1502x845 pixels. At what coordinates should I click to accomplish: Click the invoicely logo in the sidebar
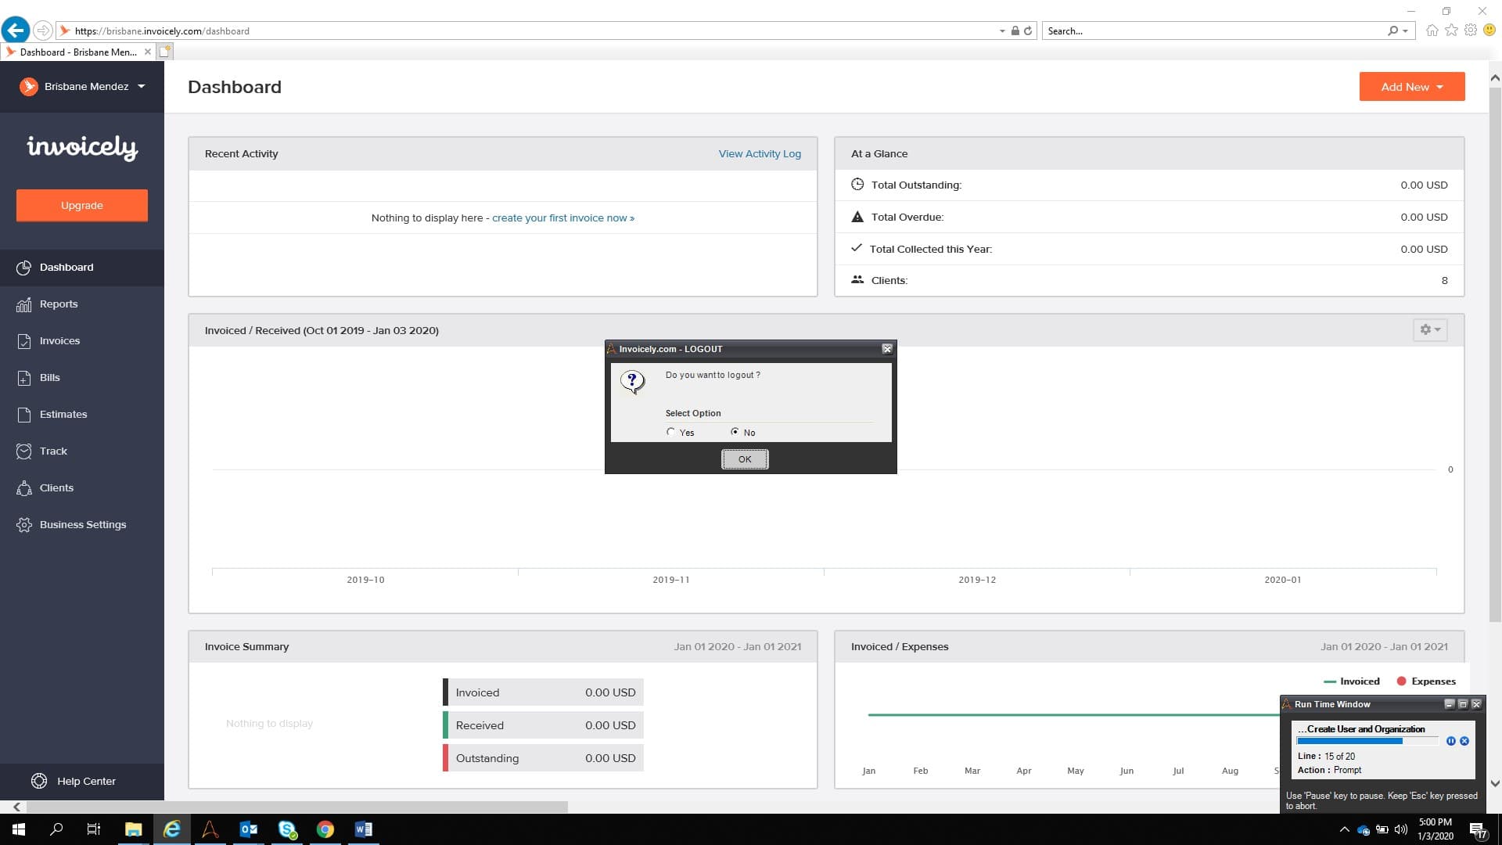pos(82,147)
